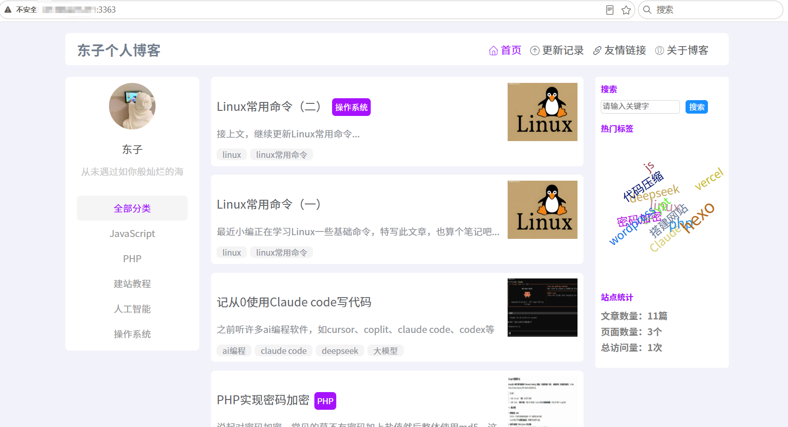Click the 文章数量：11篇 statistic
This screenshot has width=788, height=427.
point(634,316)
